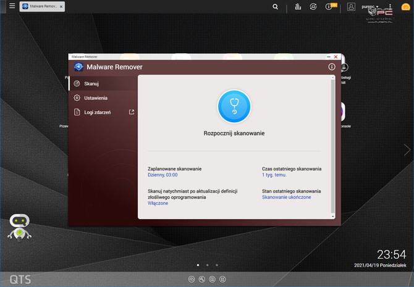414x287 pixels.
Task: Minimize the Malware Remover window
Action: pos(329,57)
